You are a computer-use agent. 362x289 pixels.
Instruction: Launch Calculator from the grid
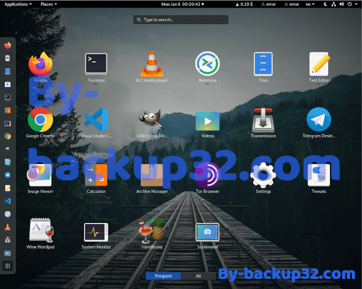(x=96, y=175)
